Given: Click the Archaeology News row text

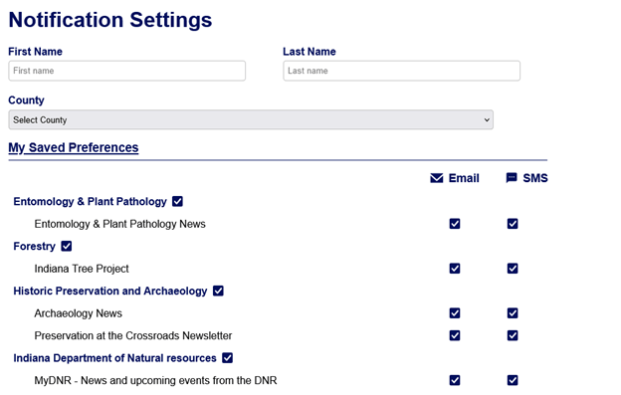Looking at the screenshot, I should (x=78, y=313).
